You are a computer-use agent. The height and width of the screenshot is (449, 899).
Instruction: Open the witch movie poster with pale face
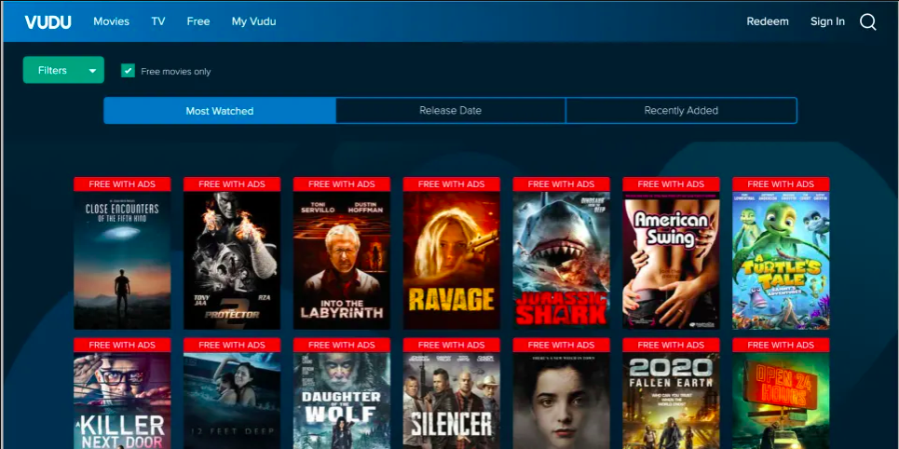562,401
